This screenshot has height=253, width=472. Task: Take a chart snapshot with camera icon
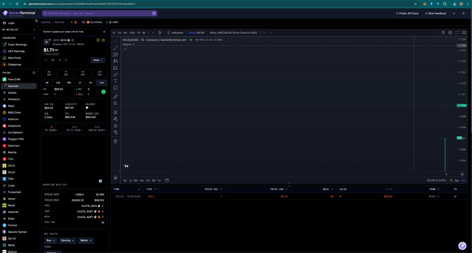coord(465,33)
